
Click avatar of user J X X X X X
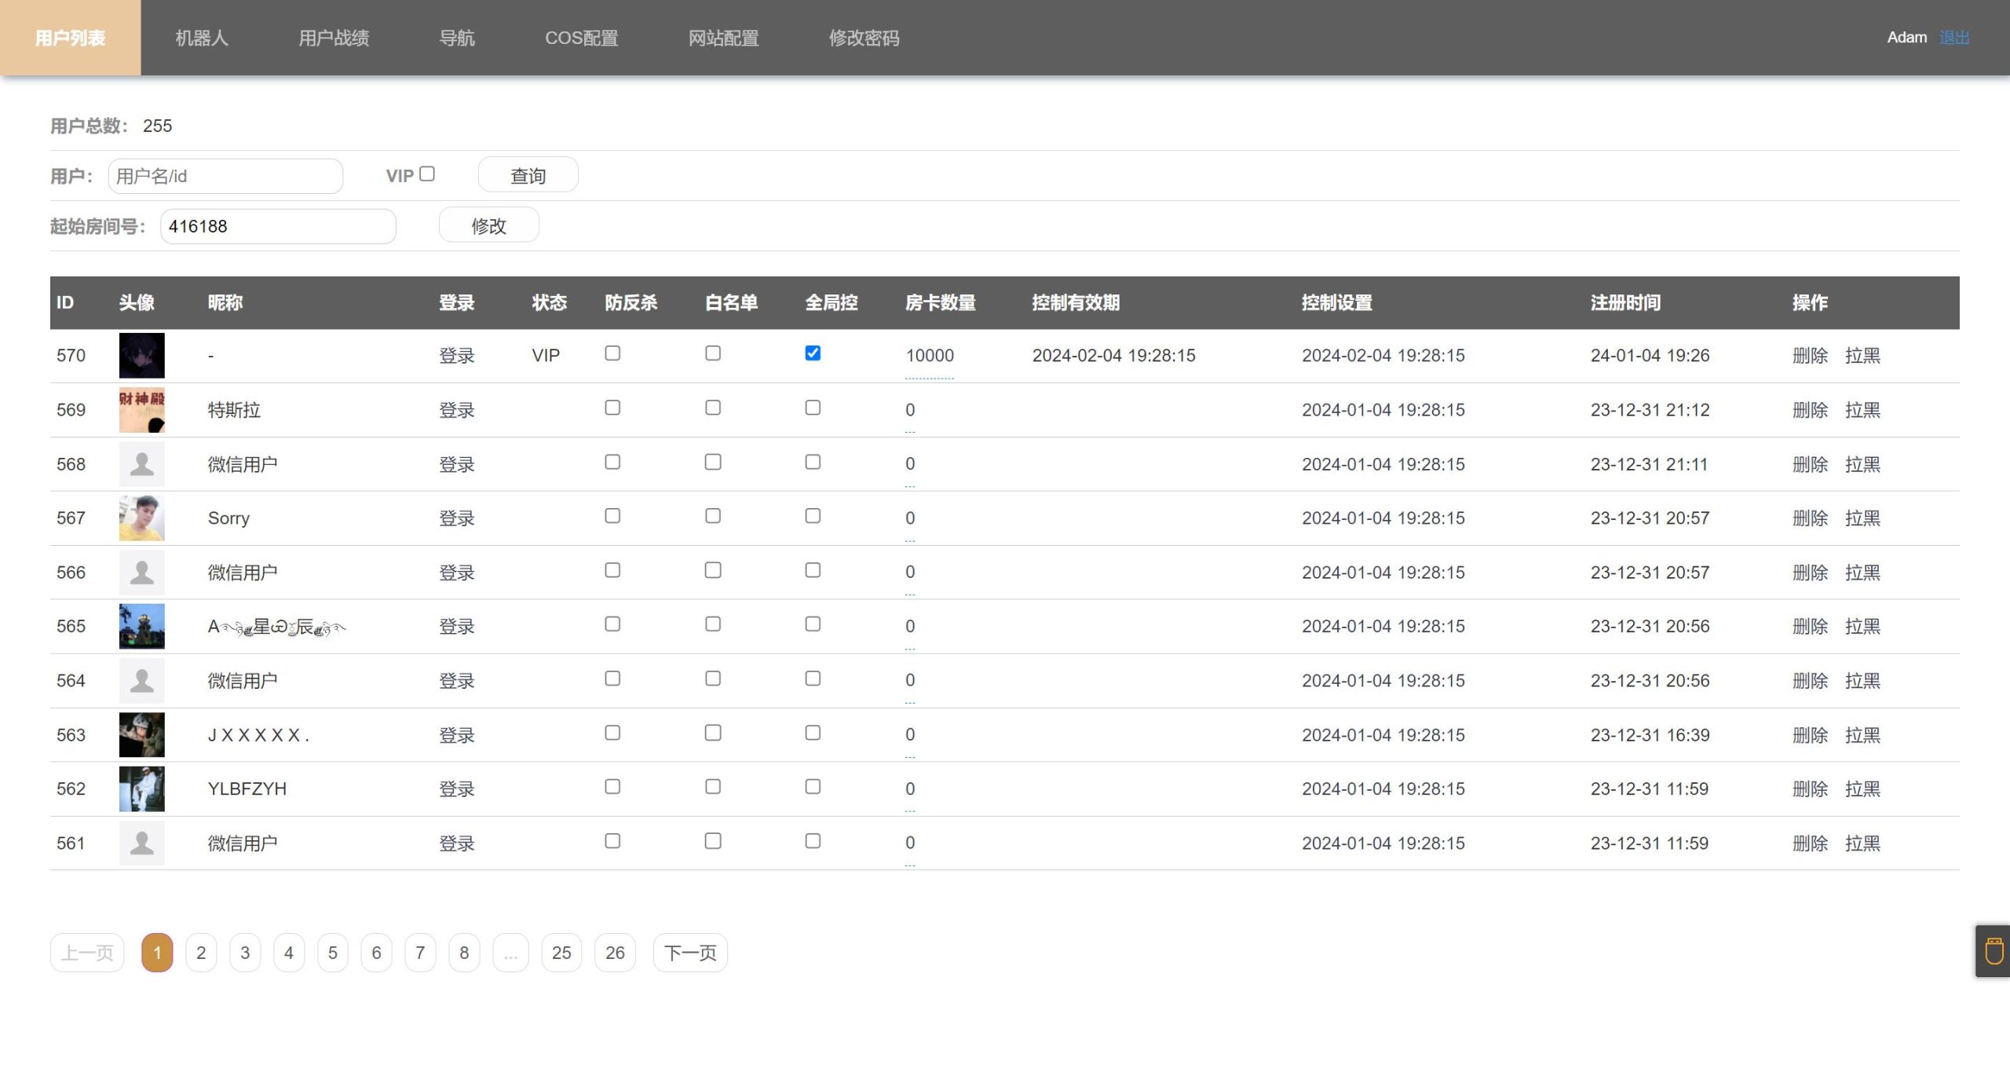point(141,734)
